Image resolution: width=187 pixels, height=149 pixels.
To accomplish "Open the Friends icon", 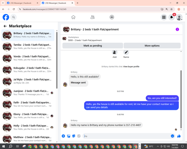I will (92, 17).
